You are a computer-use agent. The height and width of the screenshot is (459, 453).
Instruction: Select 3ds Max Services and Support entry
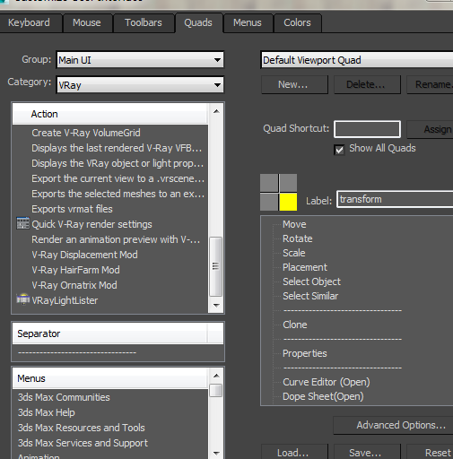pyautogui.click(x=83, y=443)
